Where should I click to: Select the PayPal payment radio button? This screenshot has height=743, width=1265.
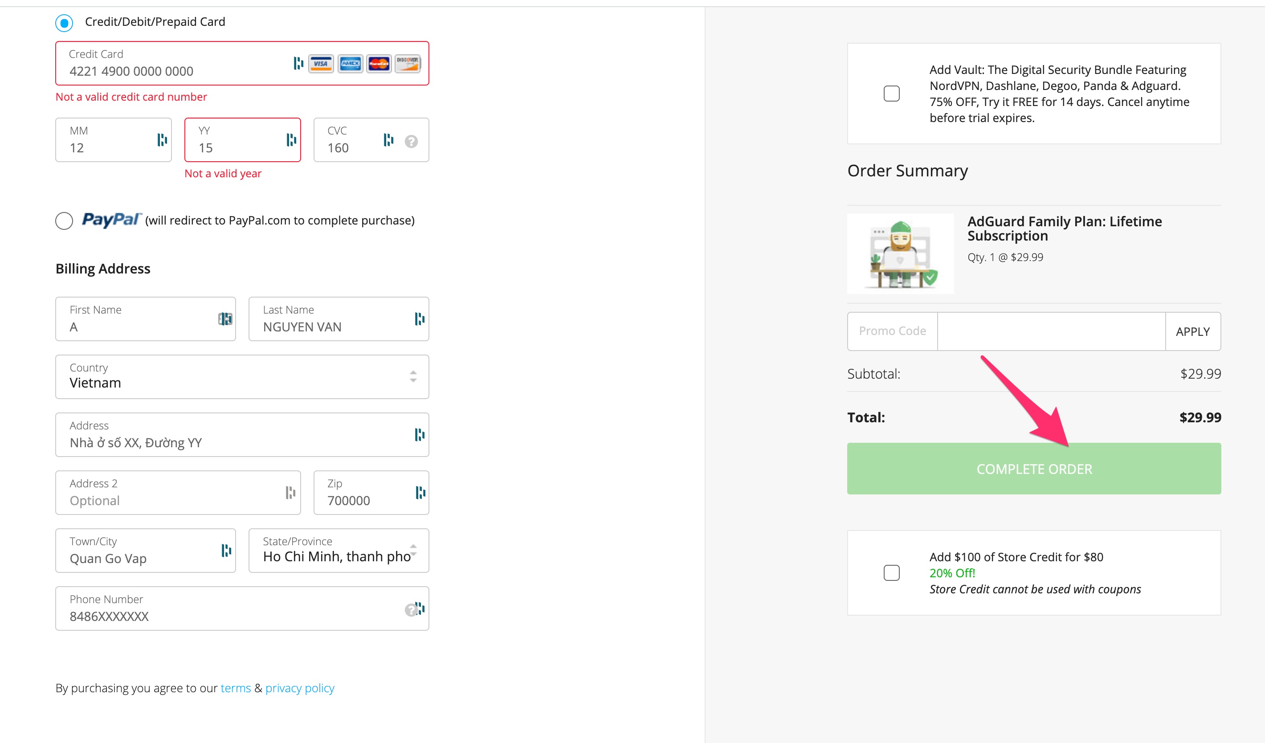pyautogui.click(x=64, y=221)
